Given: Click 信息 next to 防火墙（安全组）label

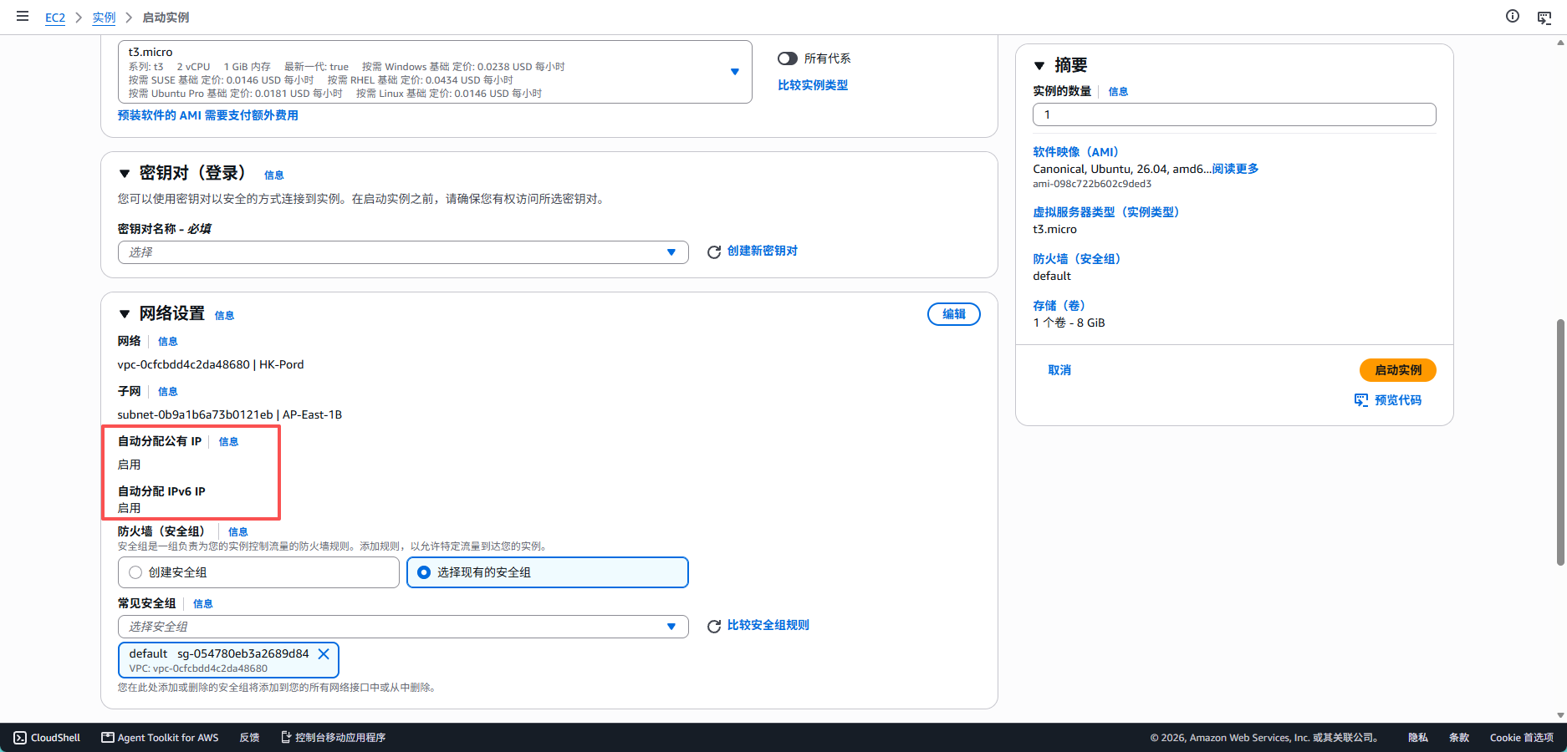Looking at the screenshot, I should point(238,532).
